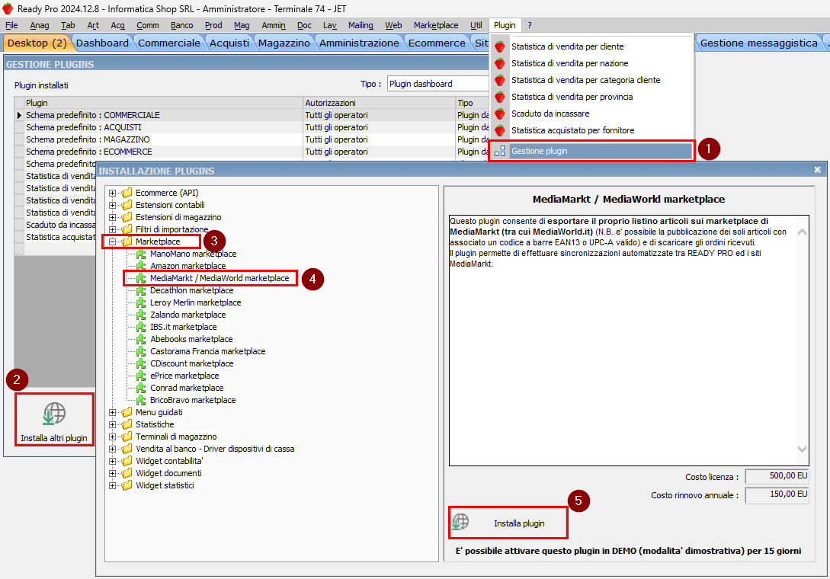This screenshot has height=579, width=830.
Task: Click the strawberry icon beside Statistica di vendita per provincia
Action: [500, 98]
